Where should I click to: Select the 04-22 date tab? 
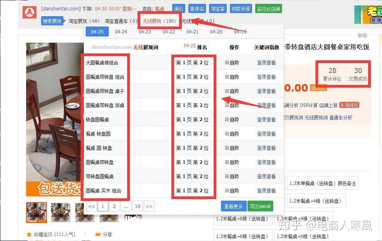[x=169, y=32]
